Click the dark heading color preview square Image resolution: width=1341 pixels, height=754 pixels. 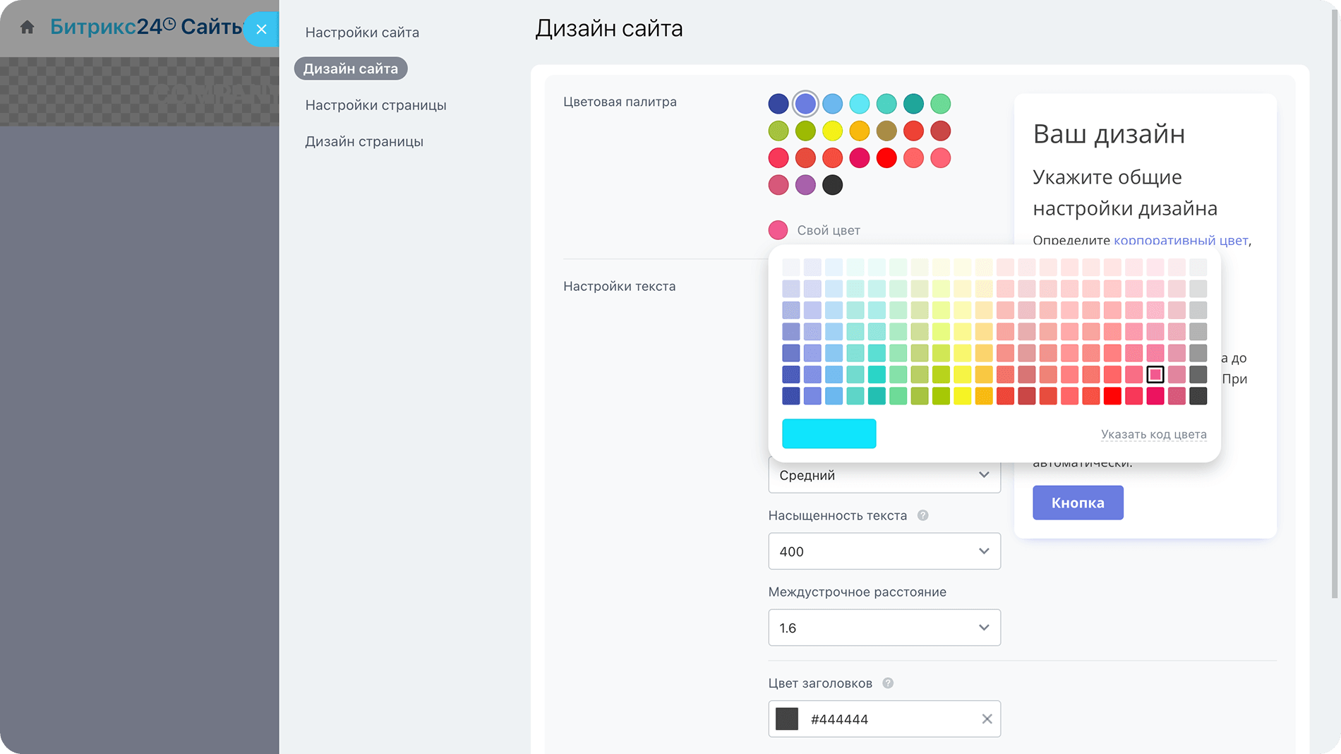[786, 719]
